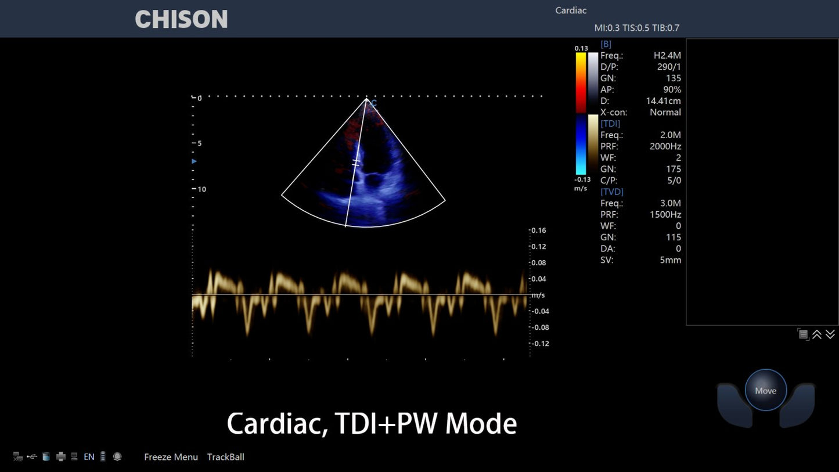Click the depth scale label 5

click(x=200, y=143)
